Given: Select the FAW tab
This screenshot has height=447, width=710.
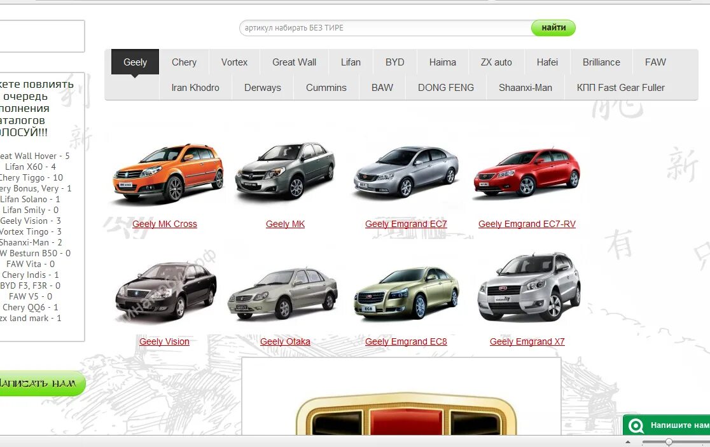Looking at the screenshot, I should point(655,62).
